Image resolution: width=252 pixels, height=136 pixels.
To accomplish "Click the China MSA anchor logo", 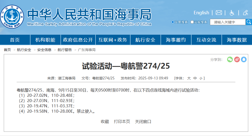I will coord(12,17).
